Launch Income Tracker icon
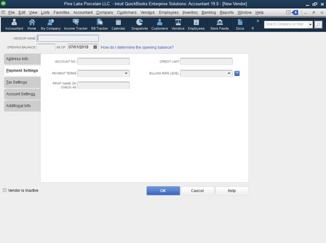This screenshot has height=243, width=326. [x=76, y=24]
